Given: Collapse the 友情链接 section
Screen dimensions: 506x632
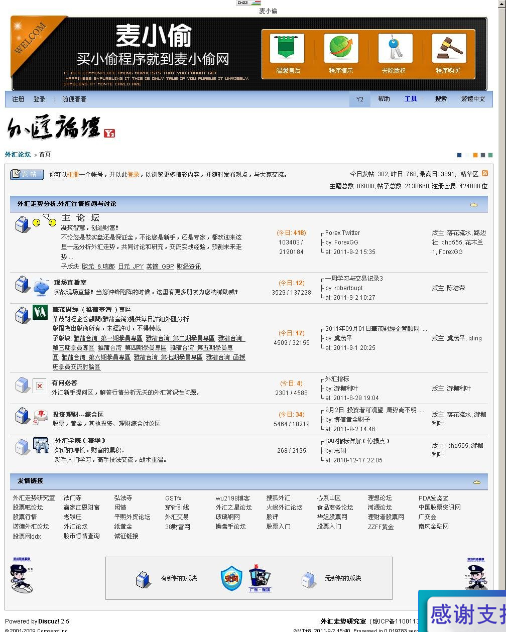Looking at the screenshot, I should click(x=477, y=482).
